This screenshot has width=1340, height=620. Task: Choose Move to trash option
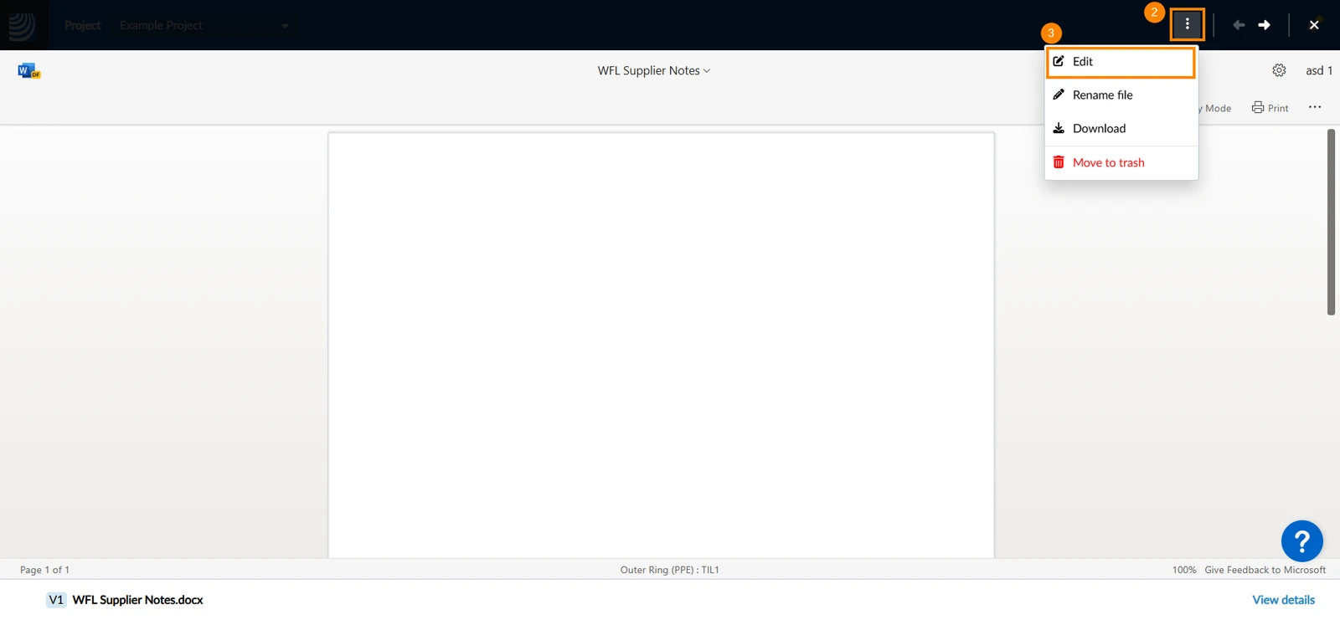pyautogui.click(x=1121, y=162)
